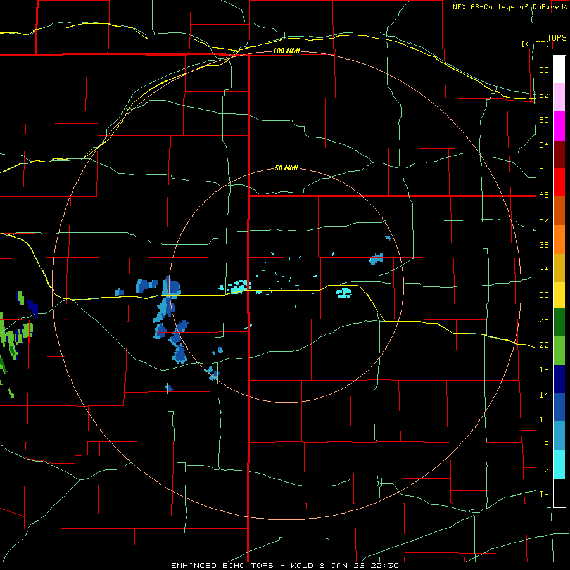Select the bright orange legend band

pos(559,239)
